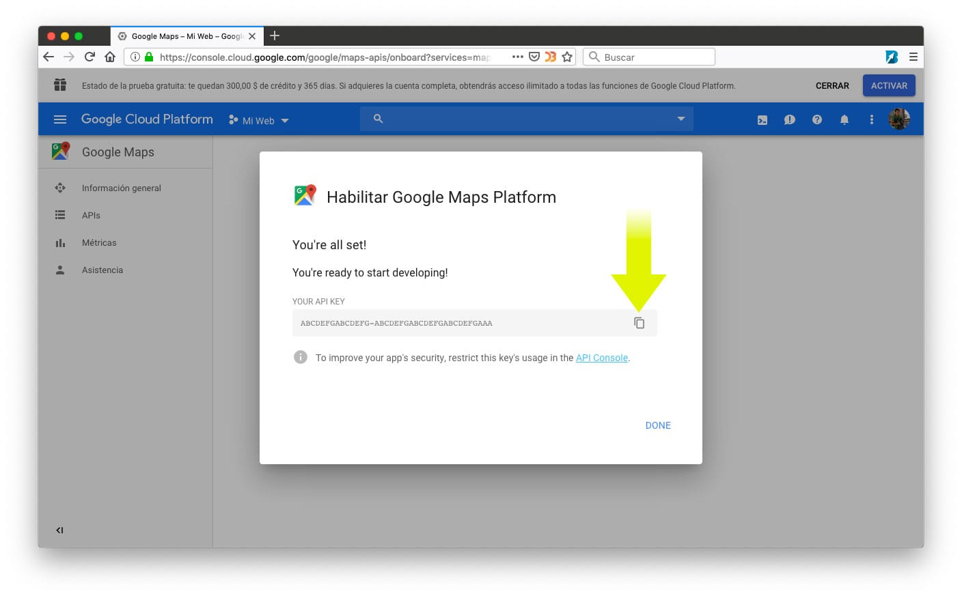The image size is (962, 598).
Task: Open the Mi Web project selector
Action: coord(259,120)
